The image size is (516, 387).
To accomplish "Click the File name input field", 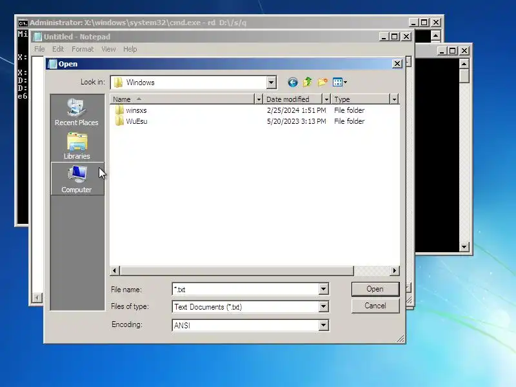I will 246,289.
